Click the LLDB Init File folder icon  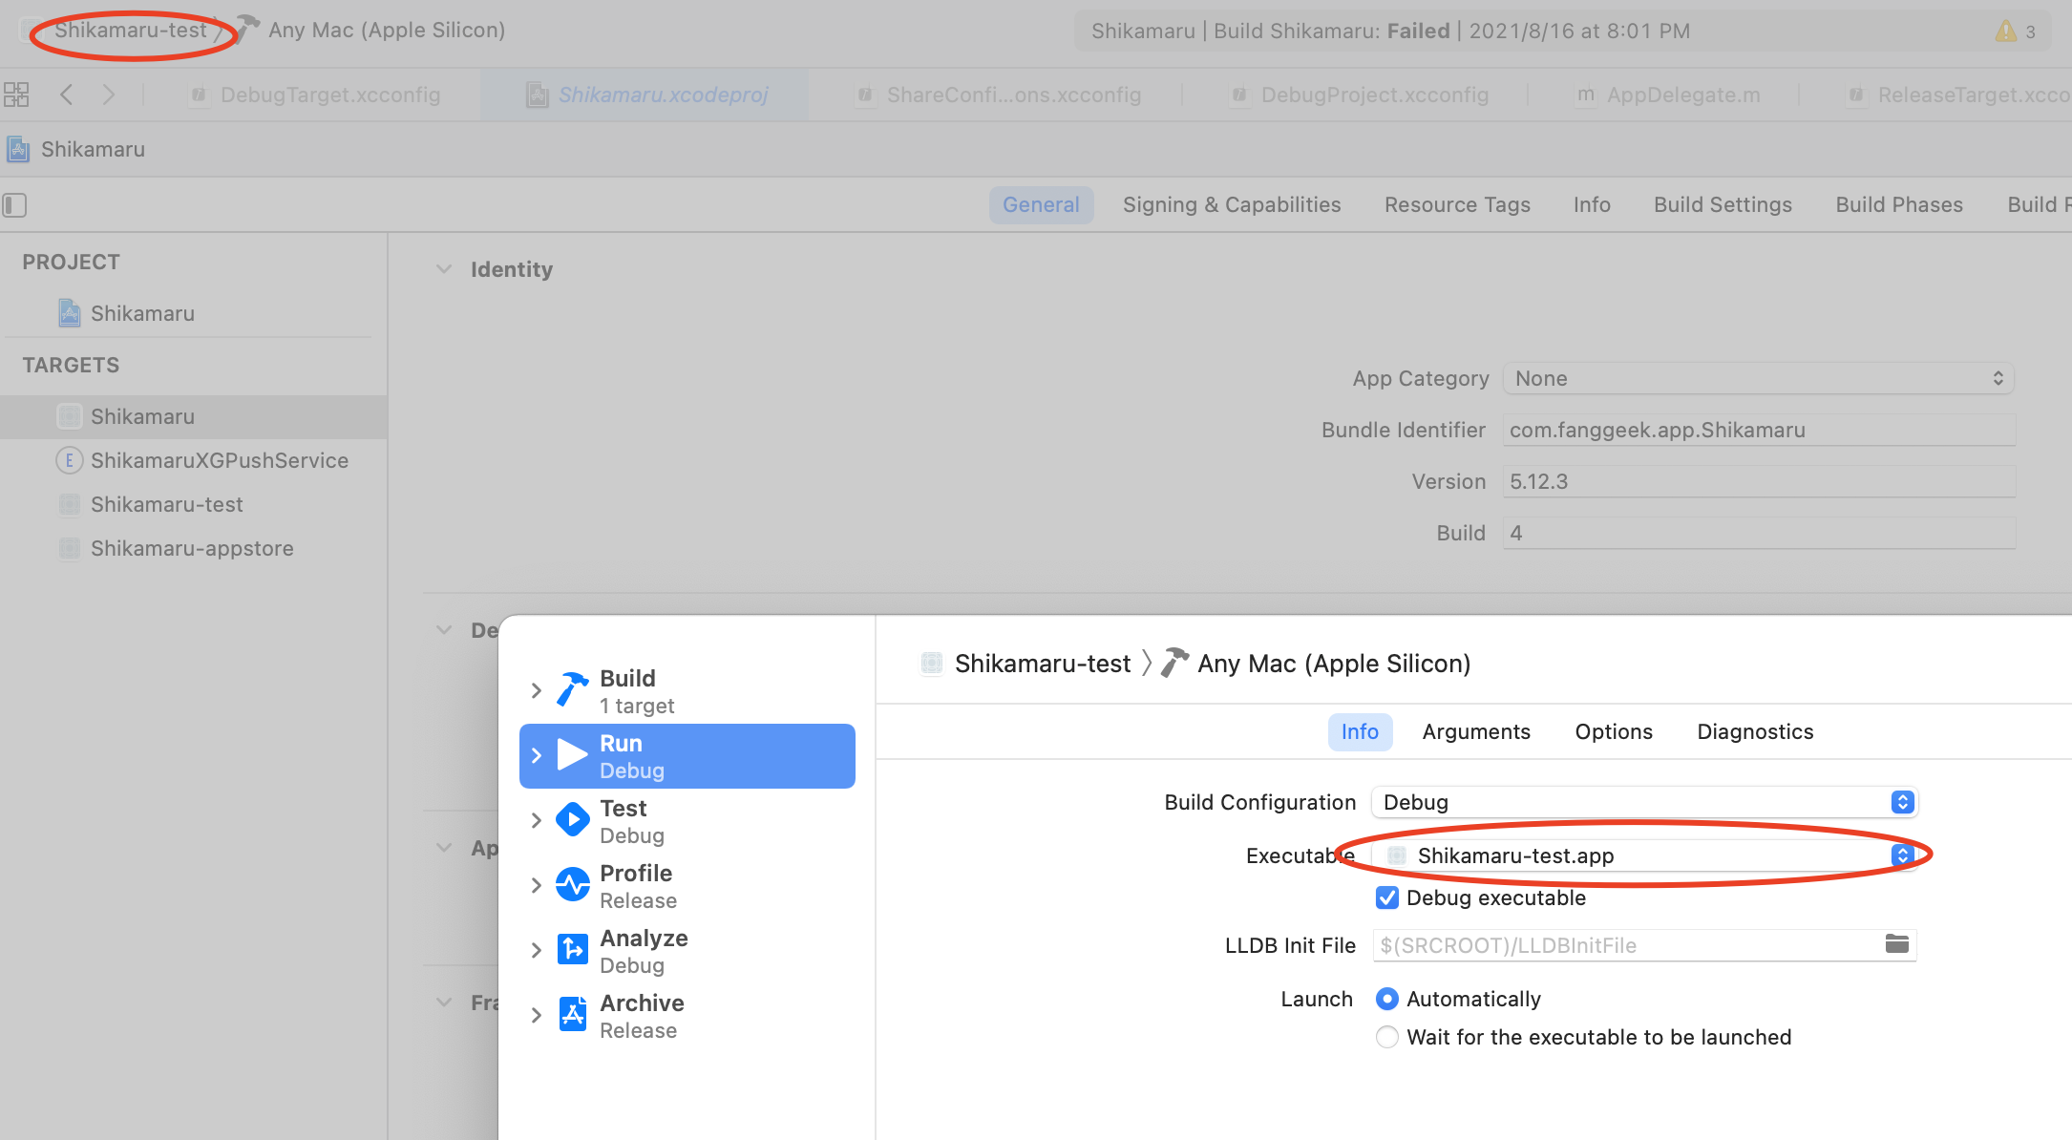pos(1896,944)
